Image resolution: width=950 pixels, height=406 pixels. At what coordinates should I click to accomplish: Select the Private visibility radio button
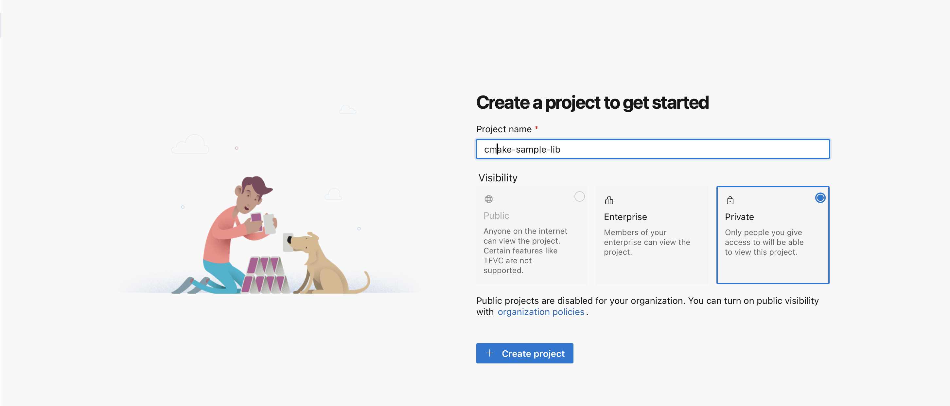coord(820,198)
